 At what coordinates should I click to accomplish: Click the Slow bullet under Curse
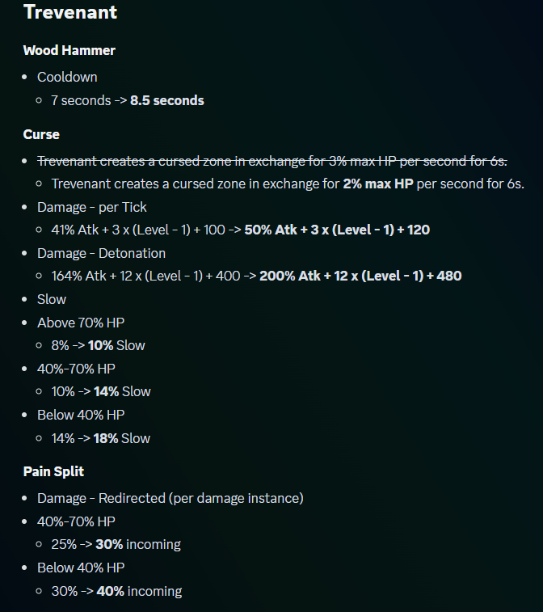click(x=52, y=299)
